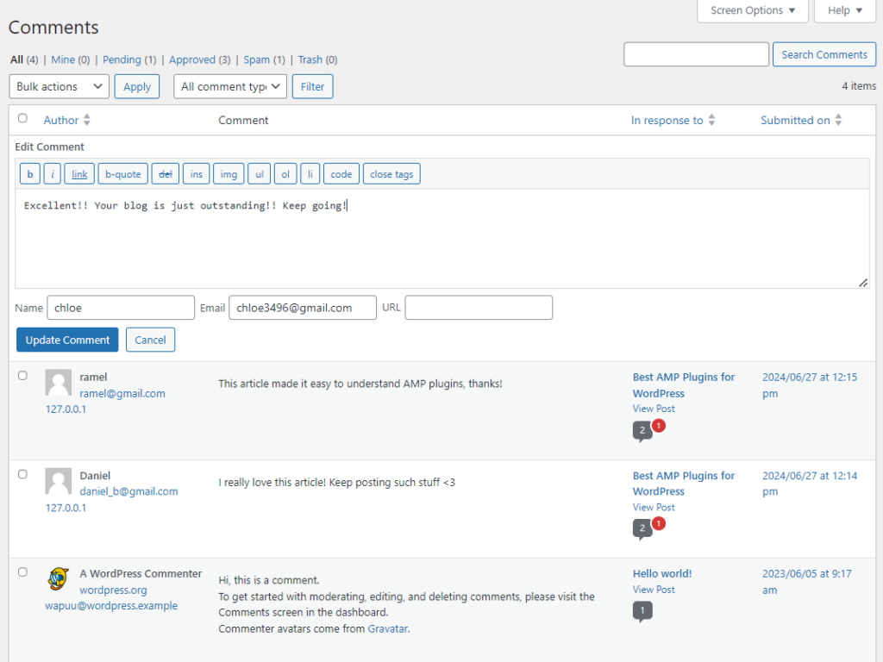This screenshot has height=662, width=883.
Task: Click the close tags button
Action: pyautogui.click(x=391, y=174)
